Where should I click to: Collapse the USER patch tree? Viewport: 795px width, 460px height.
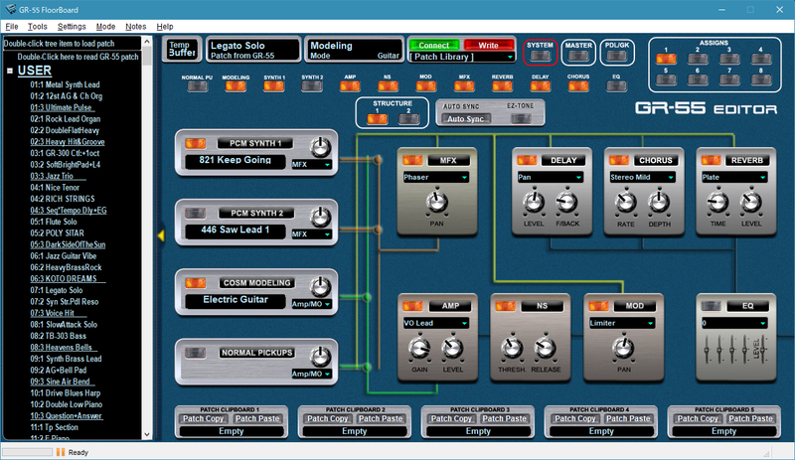10,71
